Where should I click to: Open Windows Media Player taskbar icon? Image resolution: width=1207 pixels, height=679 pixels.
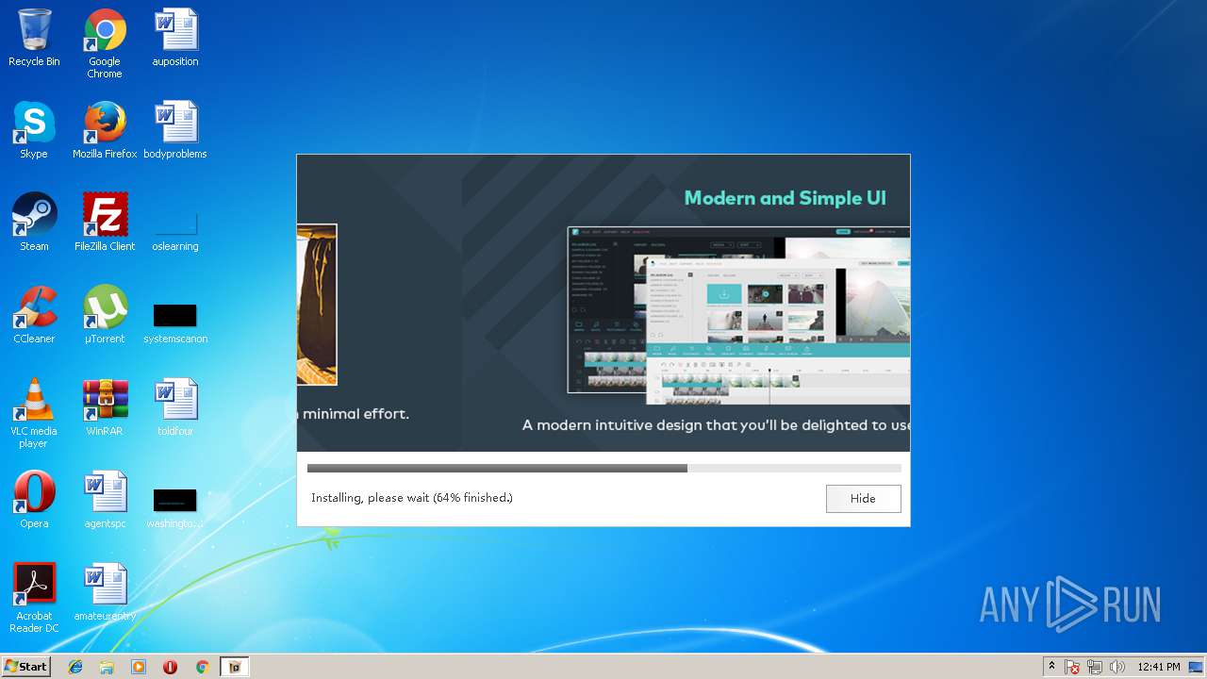click(x=139, y=667)
